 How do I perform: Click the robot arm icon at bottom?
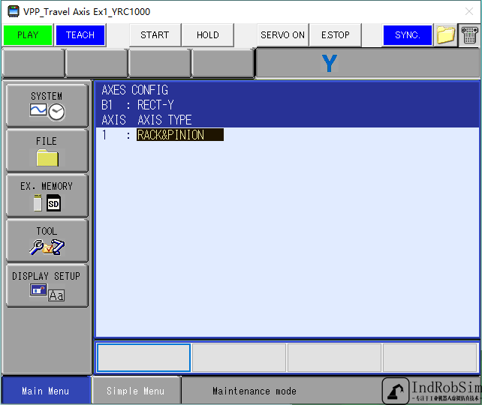396,391
